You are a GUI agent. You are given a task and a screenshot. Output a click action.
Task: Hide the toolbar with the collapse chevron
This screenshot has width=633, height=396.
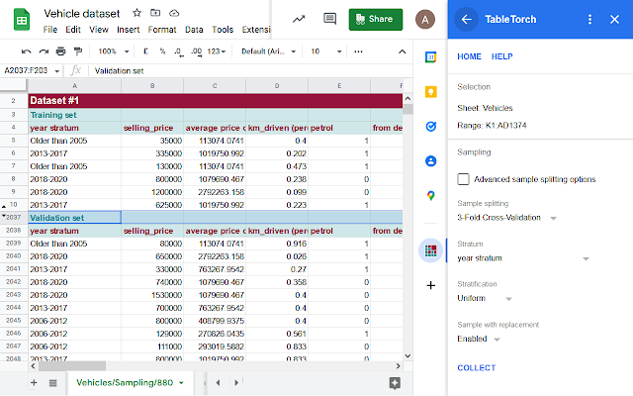[401, 51]
